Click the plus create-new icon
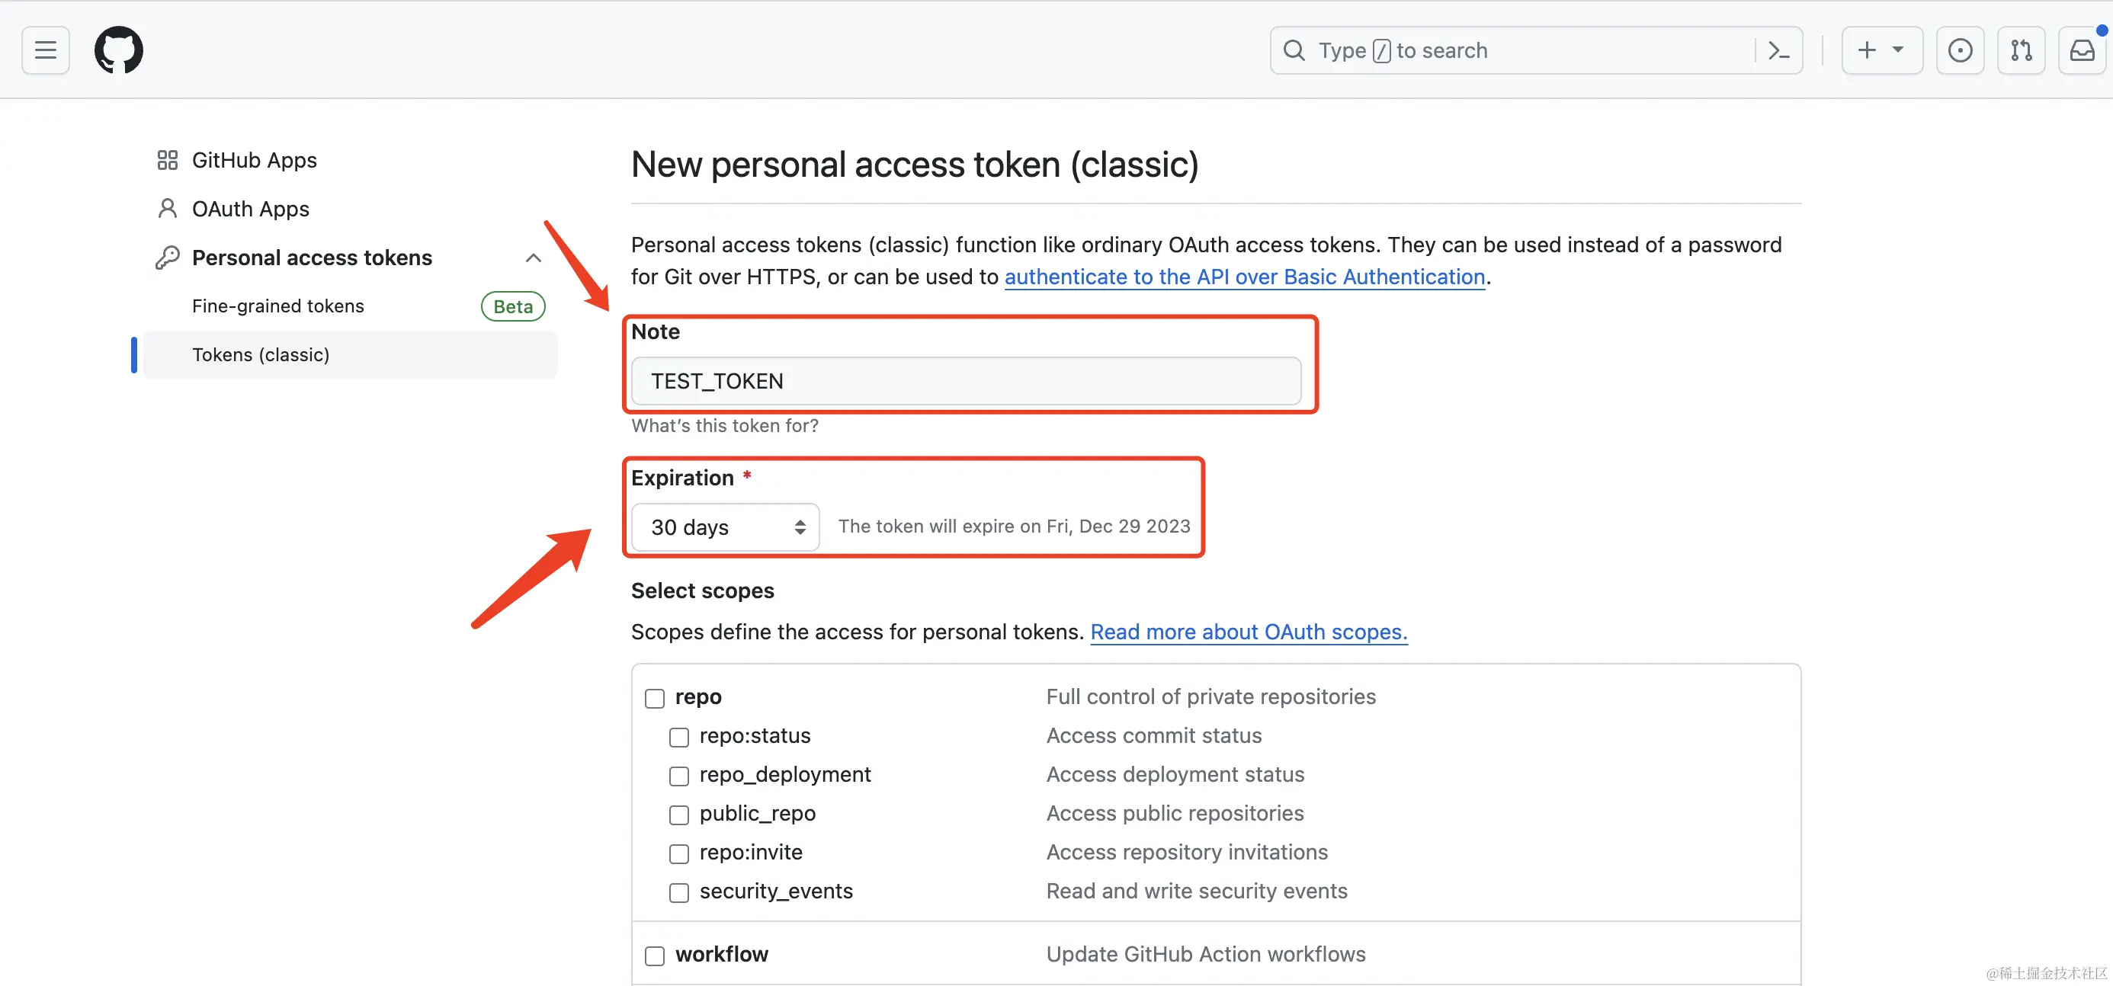Screen dimensions: 2113x986 1867,50
